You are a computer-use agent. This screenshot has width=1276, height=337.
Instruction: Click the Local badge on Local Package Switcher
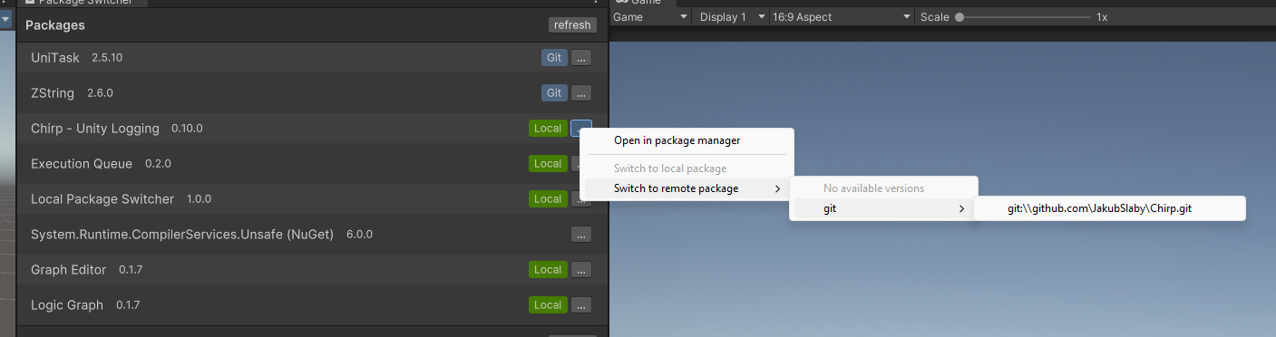(x=548, y=198)
